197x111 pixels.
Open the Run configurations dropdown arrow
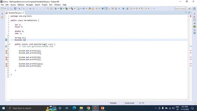pyautogui.click(x=64, y=9)
